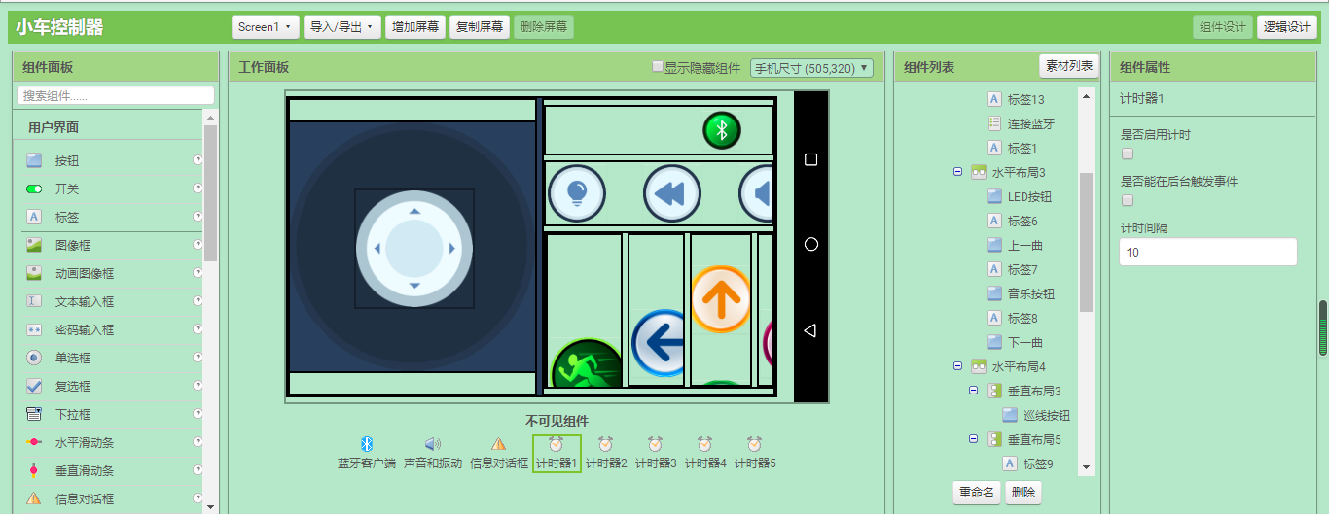This screenshot has height=514, width=1329.
Task: Select the 声音和振动 speaker icon
Action: (433, 444)
